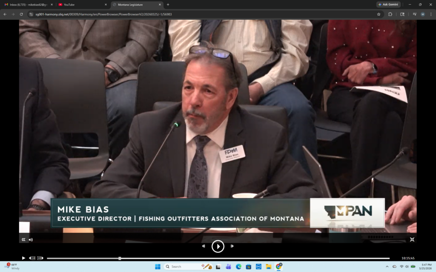Mute the video volume speaker icon
436x272 pixels.
click(x=31, y=240)
